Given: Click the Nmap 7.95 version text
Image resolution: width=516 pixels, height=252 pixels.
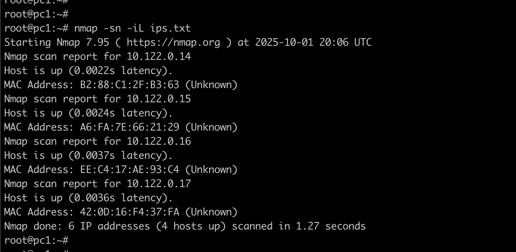Looking at the screenshot, I should [x=83, y=42].
